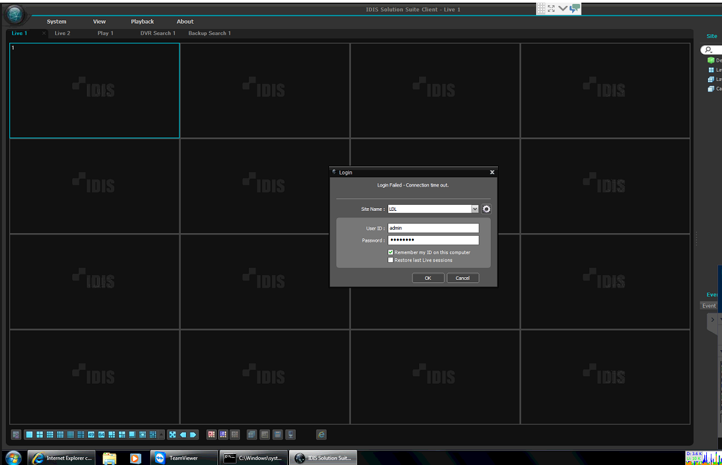Select the Live 1 tab
Image resolution: width=722 pixels, height=465 pixels.
click(x=19, y=33)
